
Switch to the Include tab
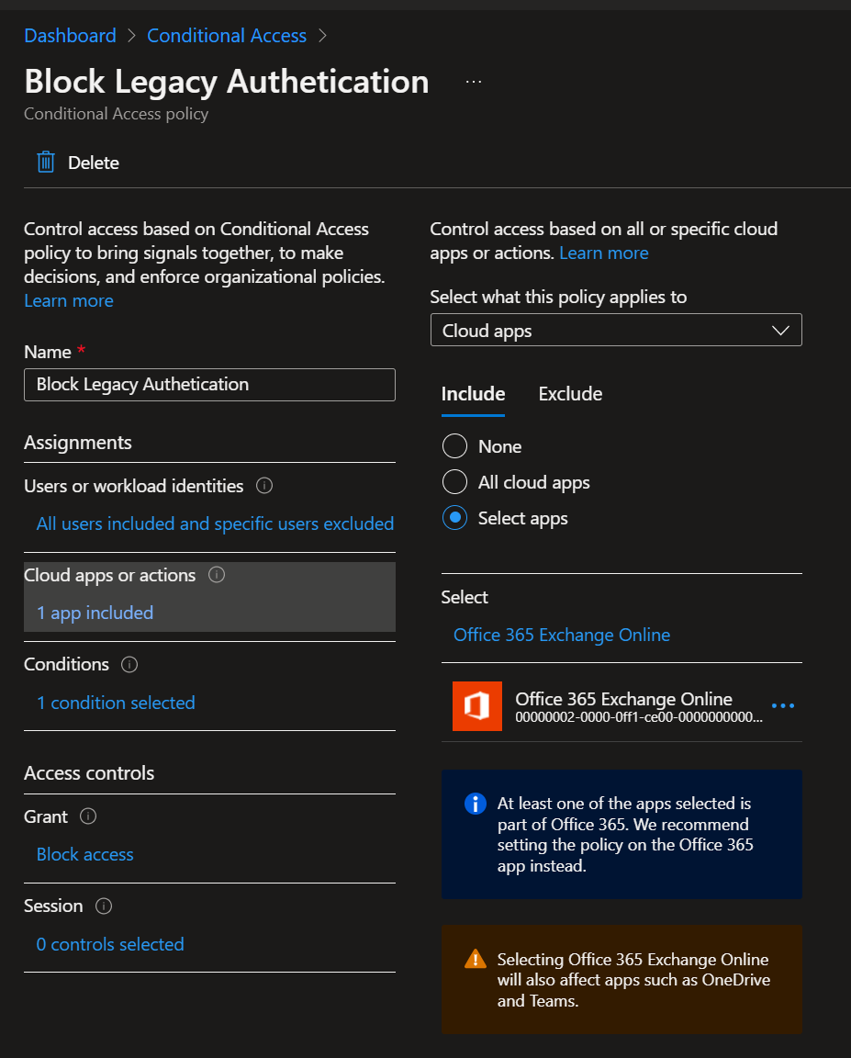click(474, 394)
